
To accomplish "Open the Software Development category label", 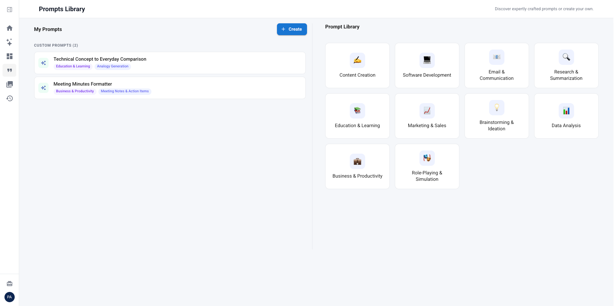I will (x=427, y=75).
